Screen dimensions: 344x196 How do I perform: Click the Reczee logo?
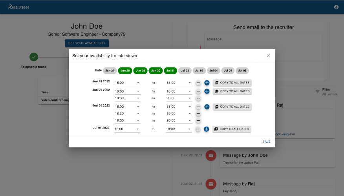(18, 7)
